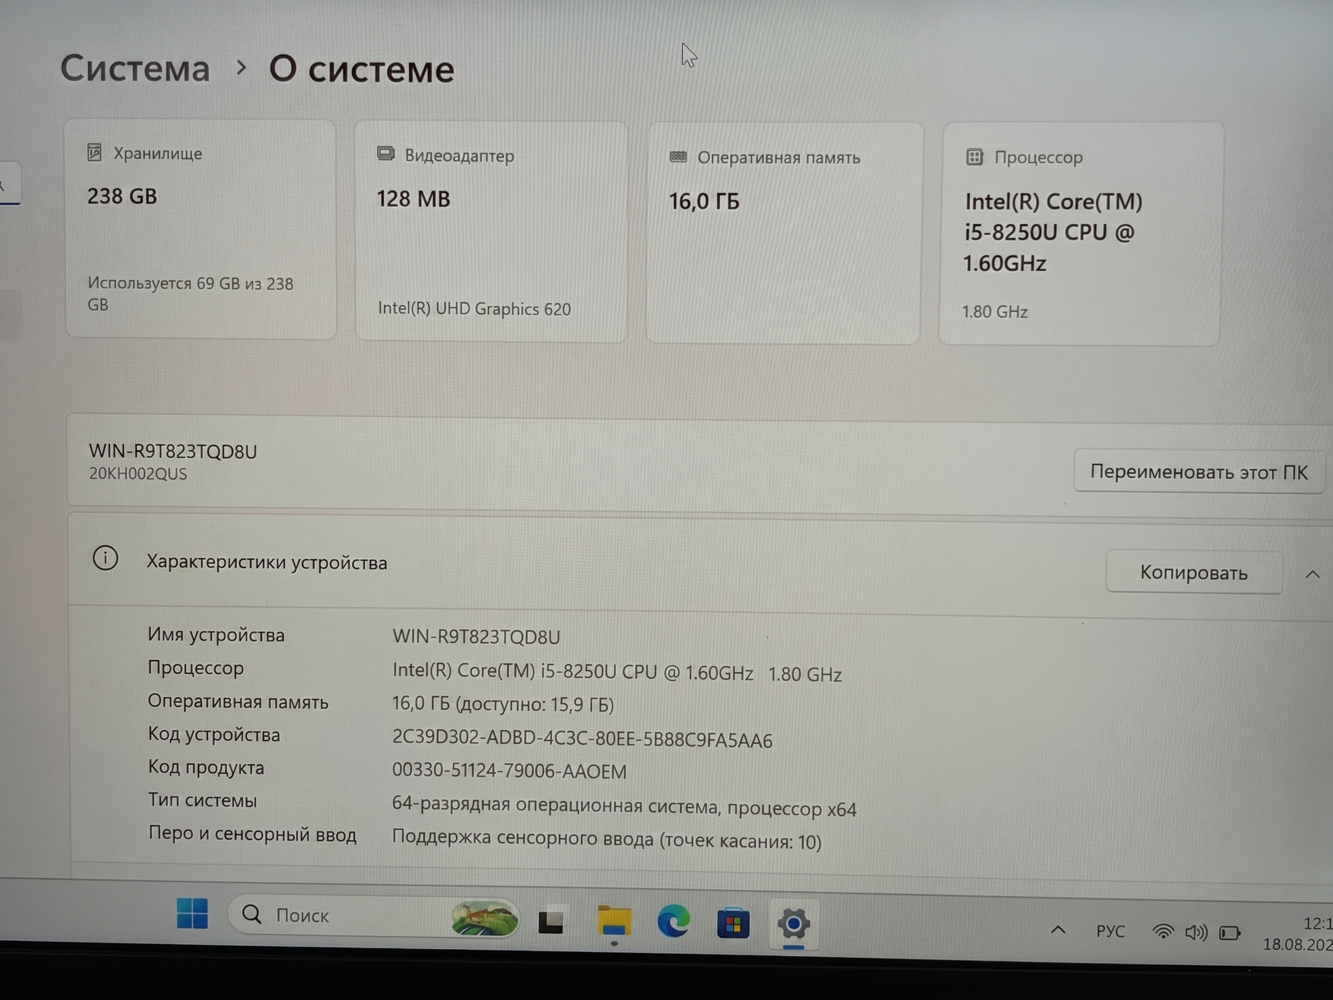Click the model number 20KH002QUS
Image resolution: width=1333 pixels, height=1000 pixels.
[138, 473]
